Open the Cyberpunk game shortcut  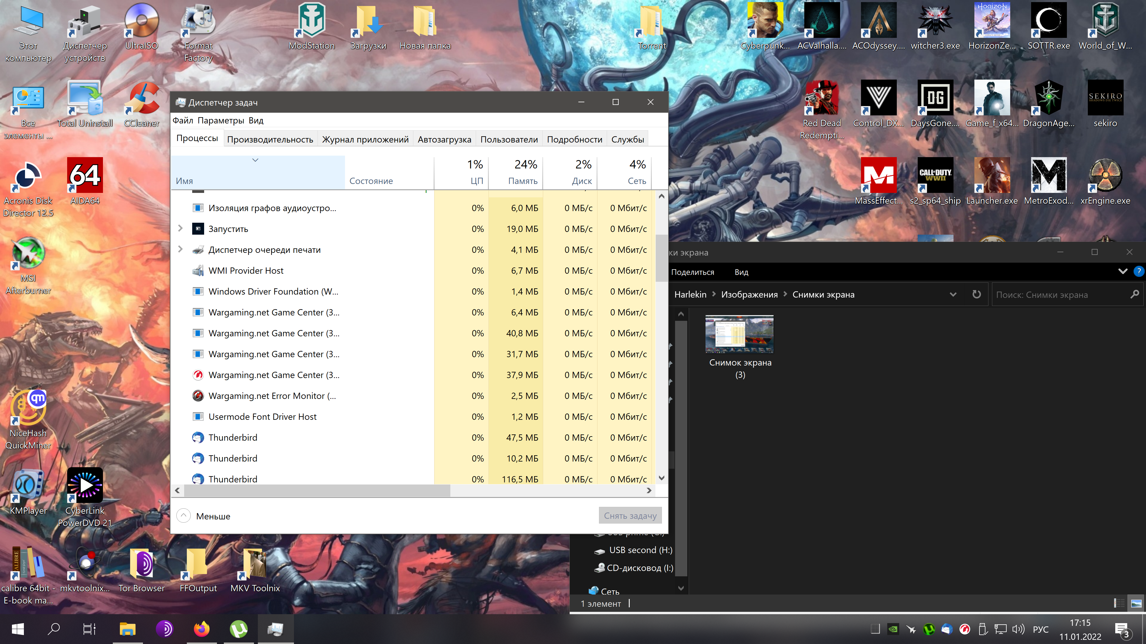pyautogui.click(x=765, y=27)
